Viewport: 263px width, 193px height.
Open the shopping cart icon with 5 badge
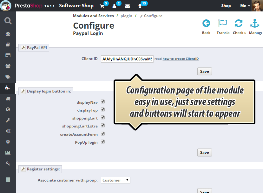tap(102, 5)
